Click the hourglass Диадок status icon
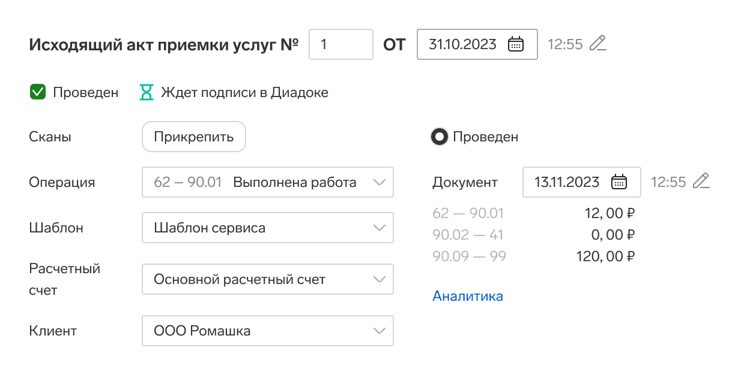This screenshot has width=741, height=375. pos(146,92)
